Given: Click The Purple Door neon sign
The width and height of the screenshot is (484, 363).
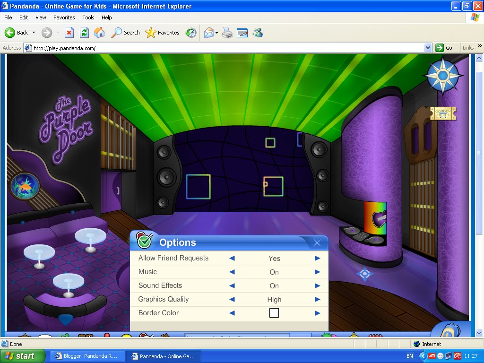Looking at the screenshot, I should pos(67,129).
